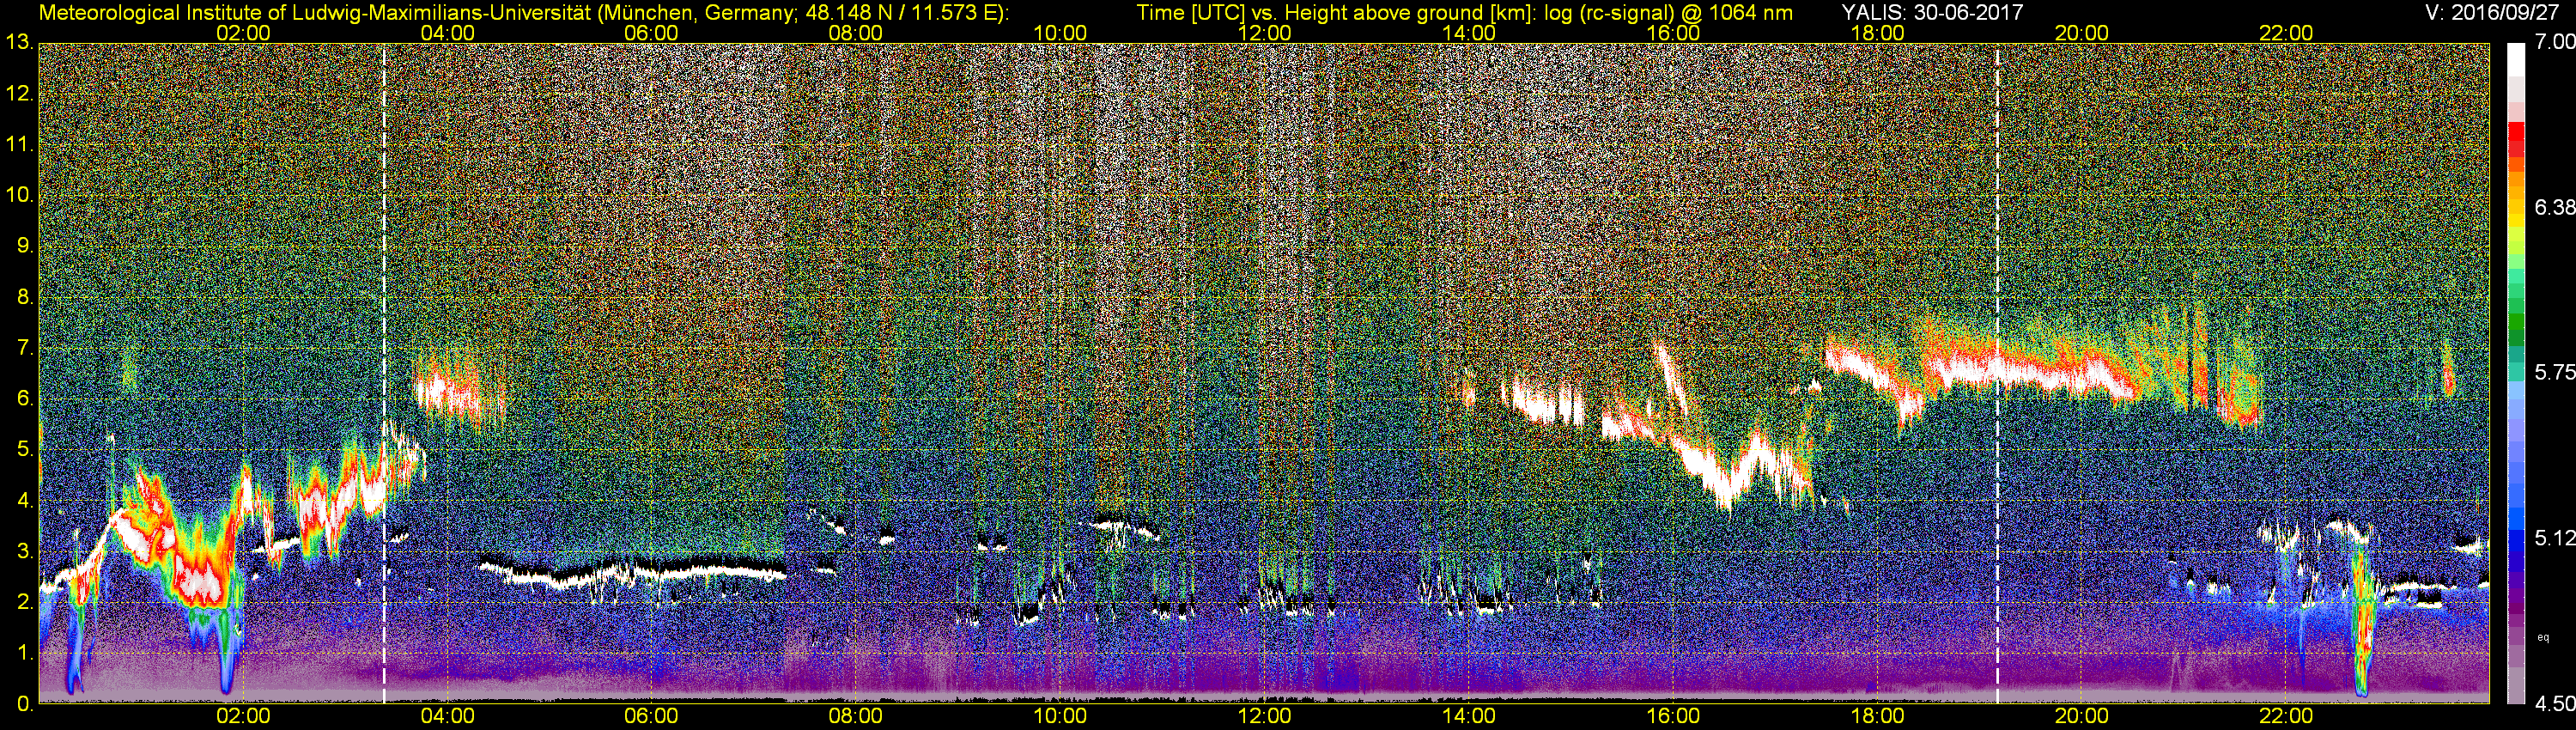Click the 10 km height axis label
Screen dimensions: 2576x730
(x=19, y=195)
